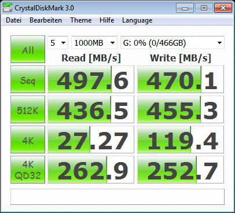Select 4K write result 119.4
235x213 pixels.
[x=181, y=139]
